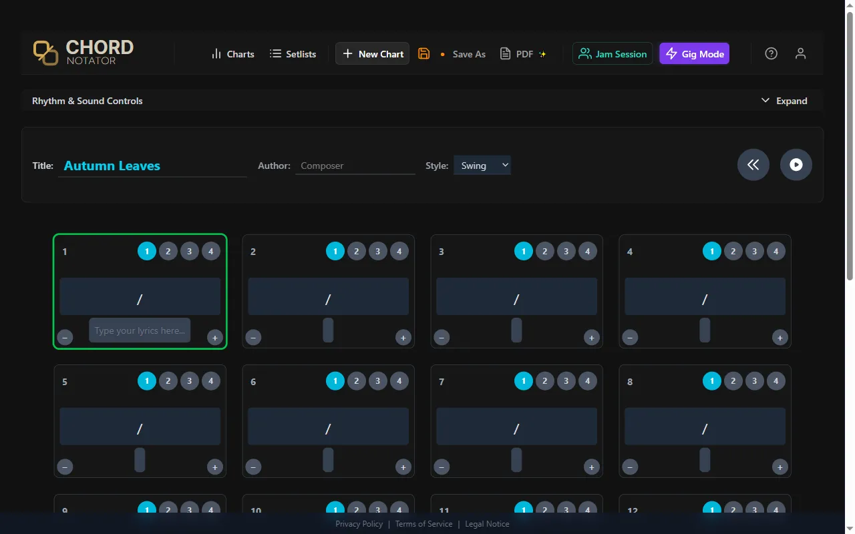
Task: Open the Setlists section
Action: (292, 53)
